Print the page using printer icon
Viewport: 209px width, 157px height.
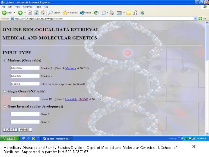(112, 13)
